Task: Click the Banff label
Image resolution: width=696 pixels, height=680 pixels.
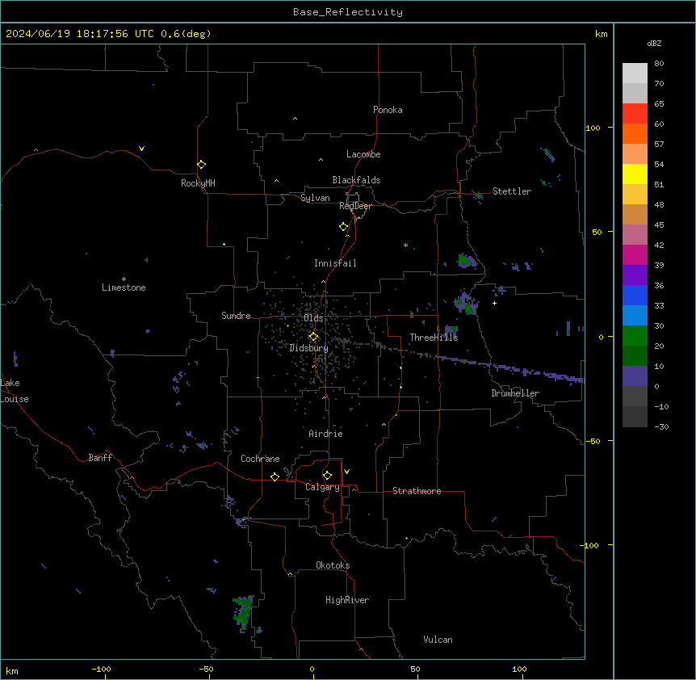Action: [x=100, y=458]
